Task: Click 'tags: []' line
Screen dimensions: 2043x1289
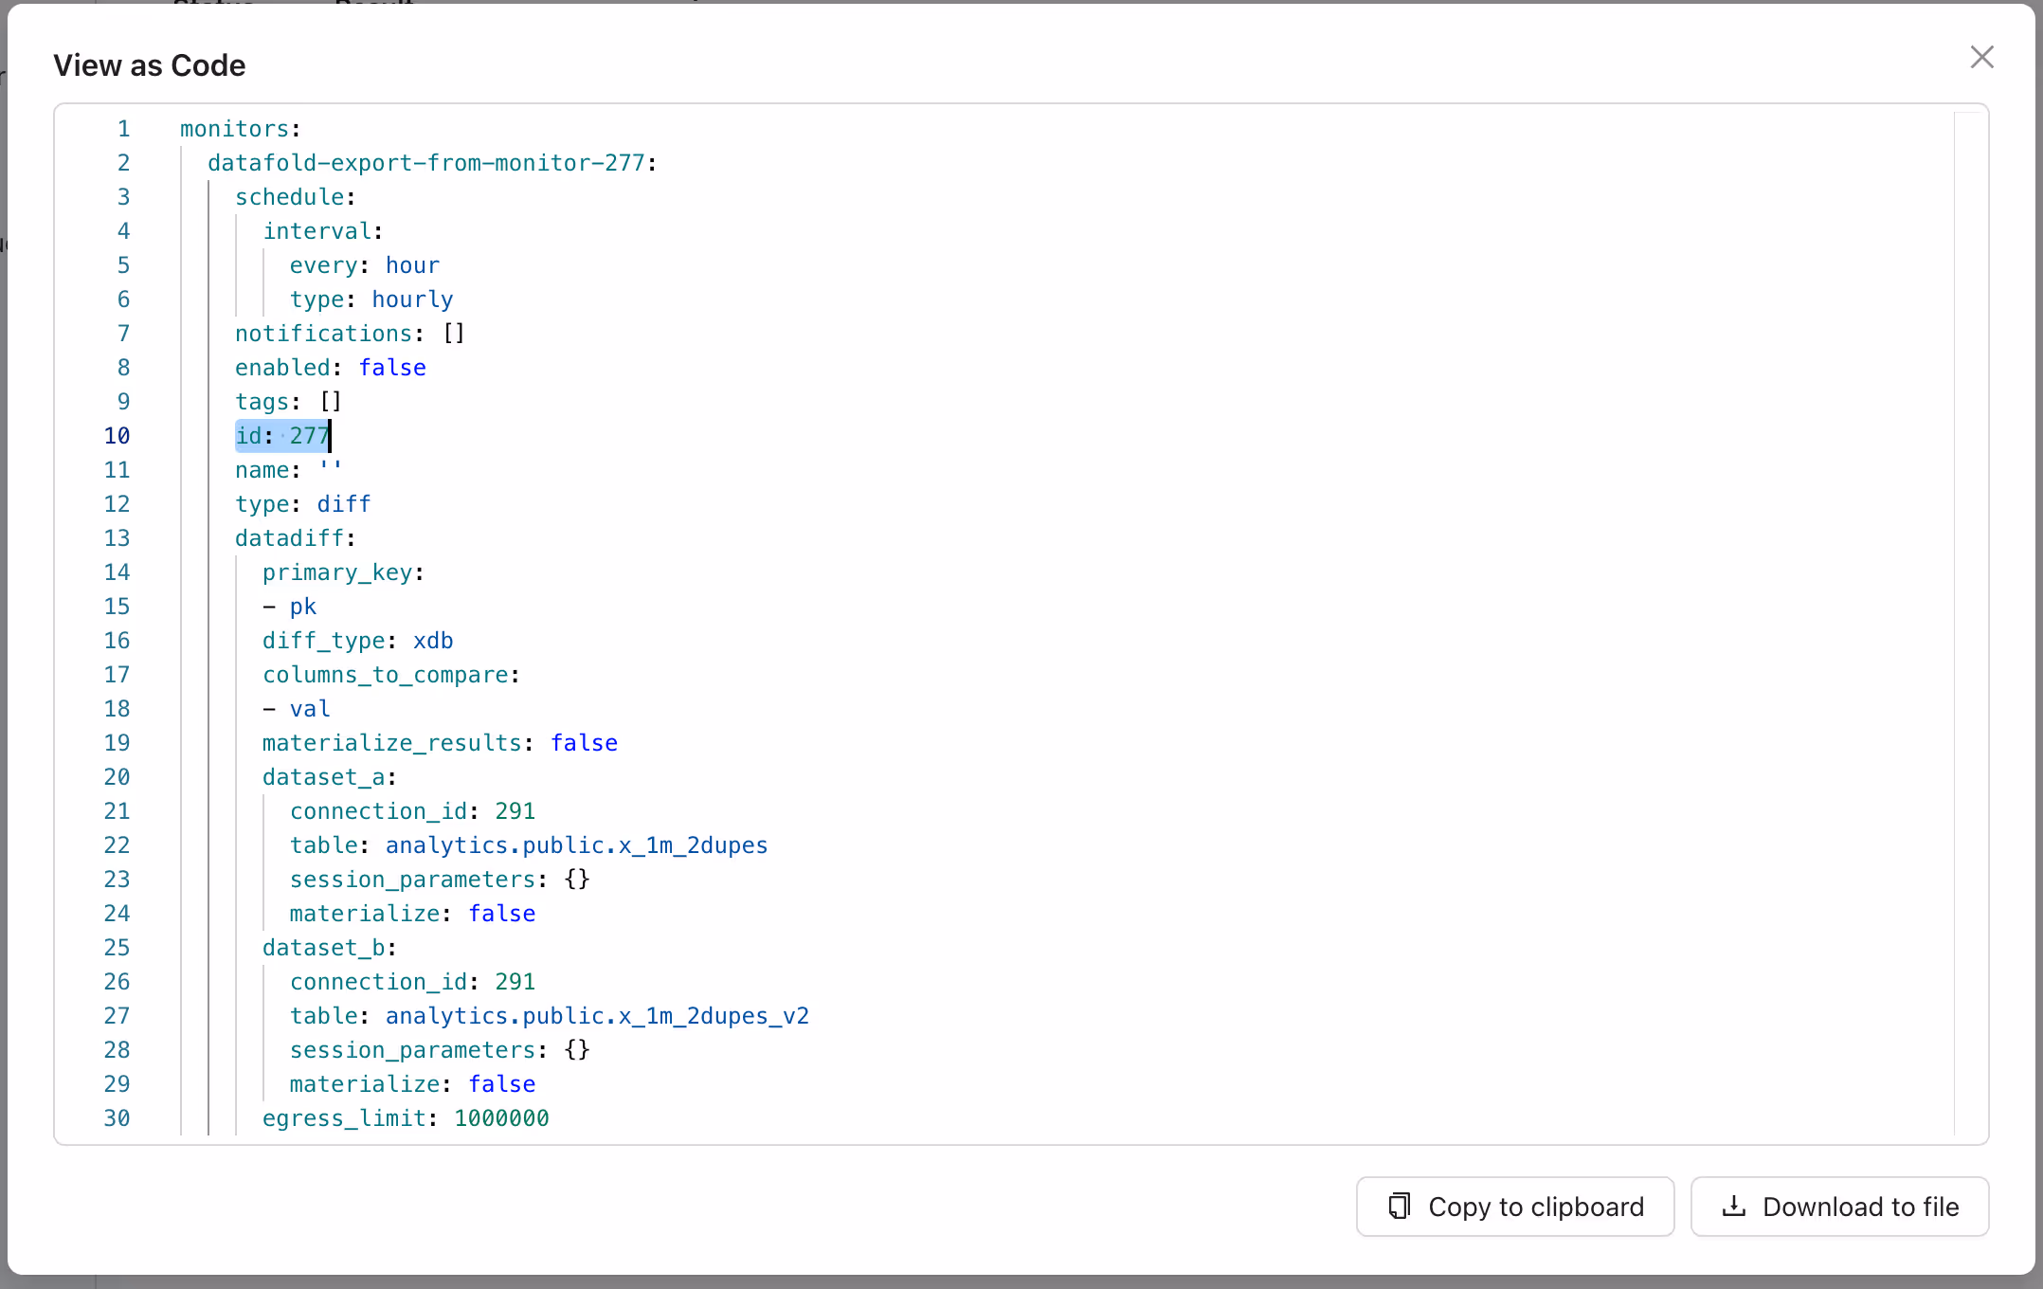Action: (289, 402)
